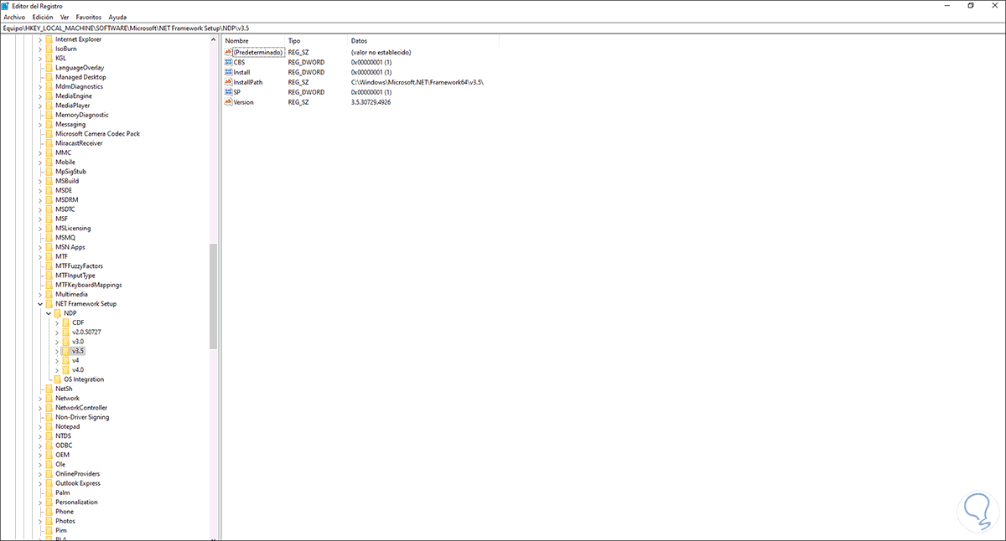Select the MTFKeyboardMappings key

point(88,285)
